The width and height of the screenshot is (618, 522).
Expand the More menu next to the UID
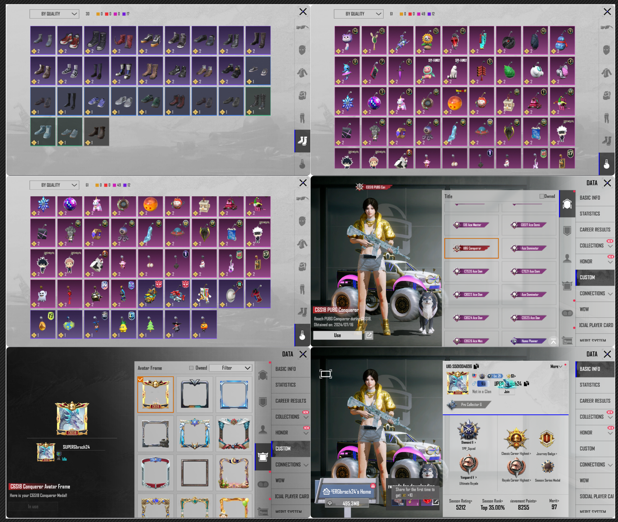tap(556, 367)
